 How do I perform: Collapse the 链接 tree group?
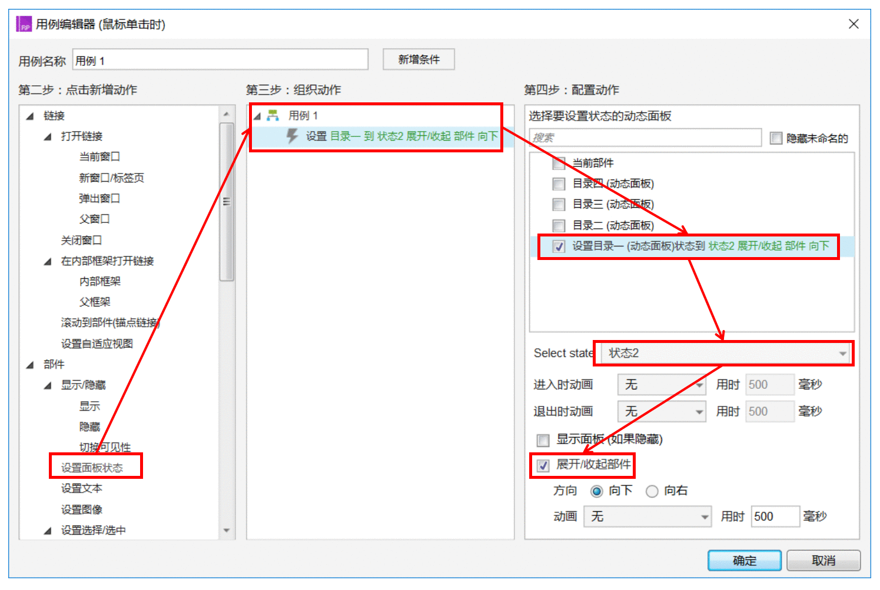click(30, 116)
